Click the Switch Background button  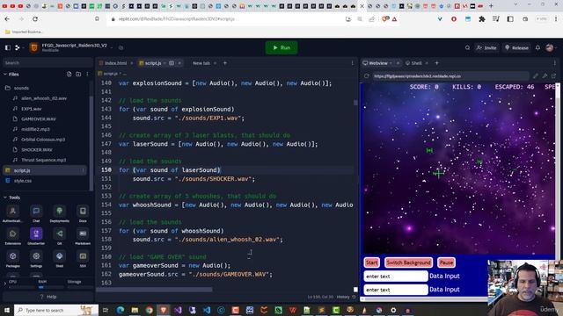[x=408, y=262]
